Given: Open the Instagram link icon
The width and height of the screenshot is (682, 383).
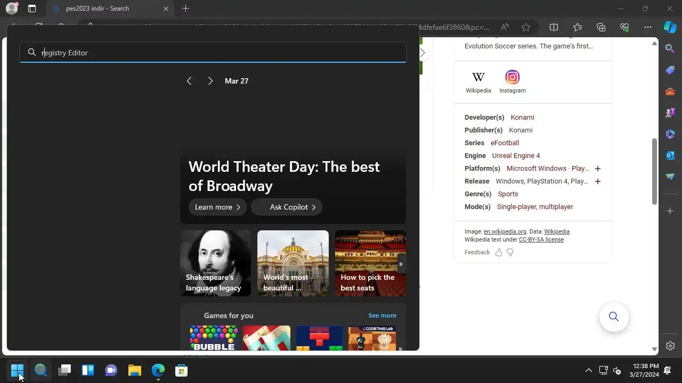Looking at the screenshot, I should [x=513, y=82].
